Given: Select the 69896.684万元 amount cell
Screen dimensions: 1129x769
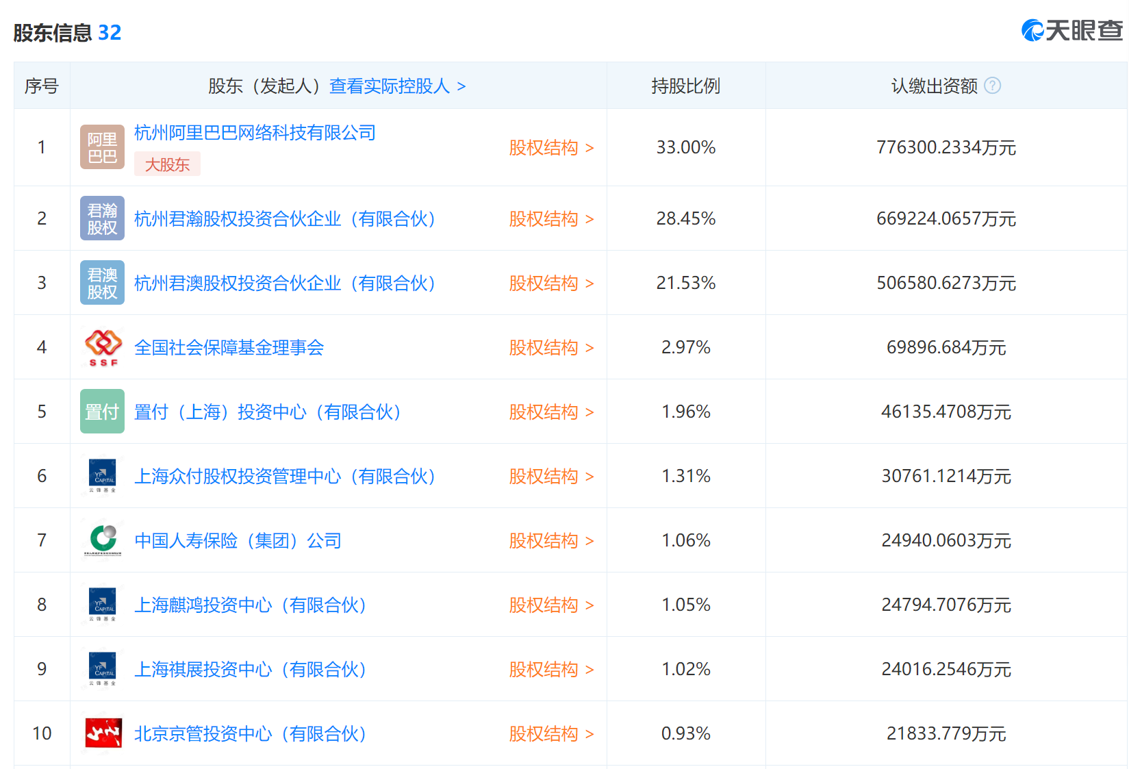Looking at the screenshot, I should [946, 348].
